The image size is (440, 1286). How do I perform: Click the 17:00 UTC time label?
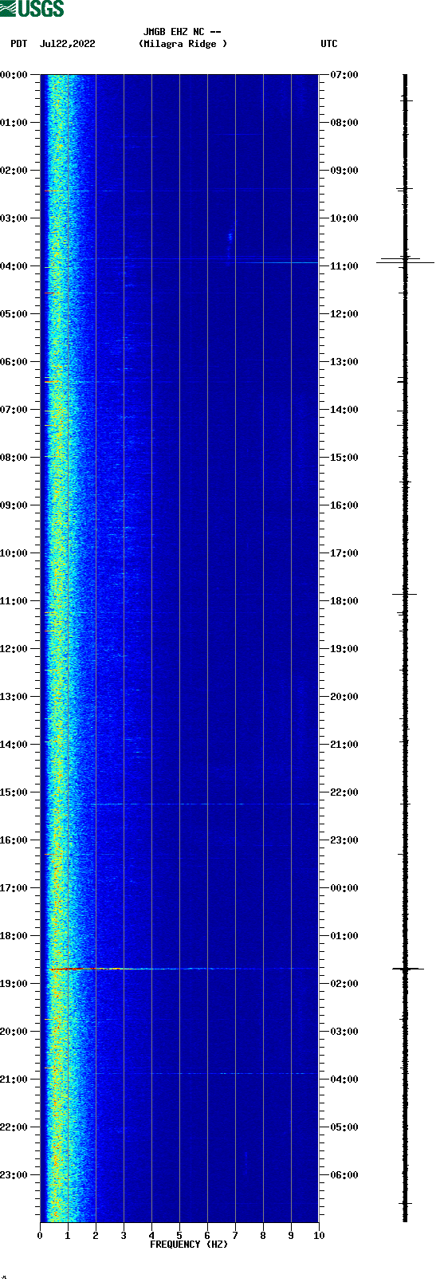pyautogui.click(x=344, y=553)
